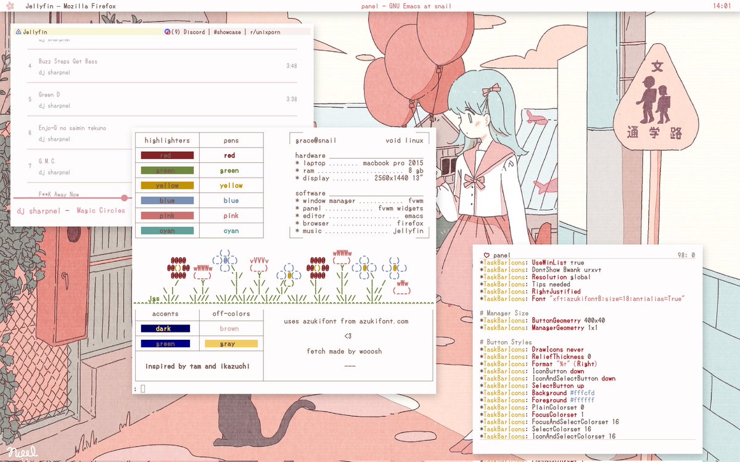This screenshot has height=462, width=740.
Task: Click the music jellyfin line in fetch
Action: 360,231
